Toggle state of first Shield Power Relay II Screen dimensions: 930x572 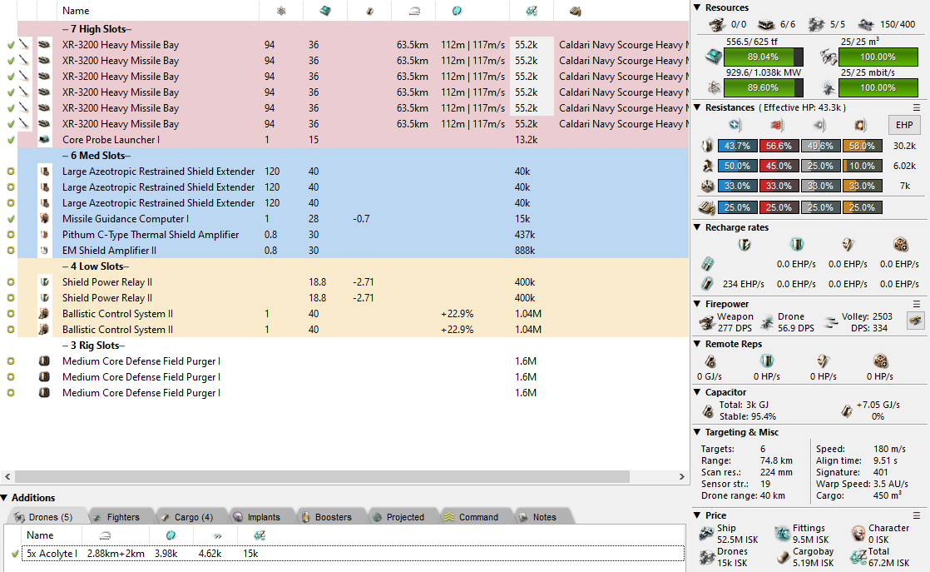10,282
